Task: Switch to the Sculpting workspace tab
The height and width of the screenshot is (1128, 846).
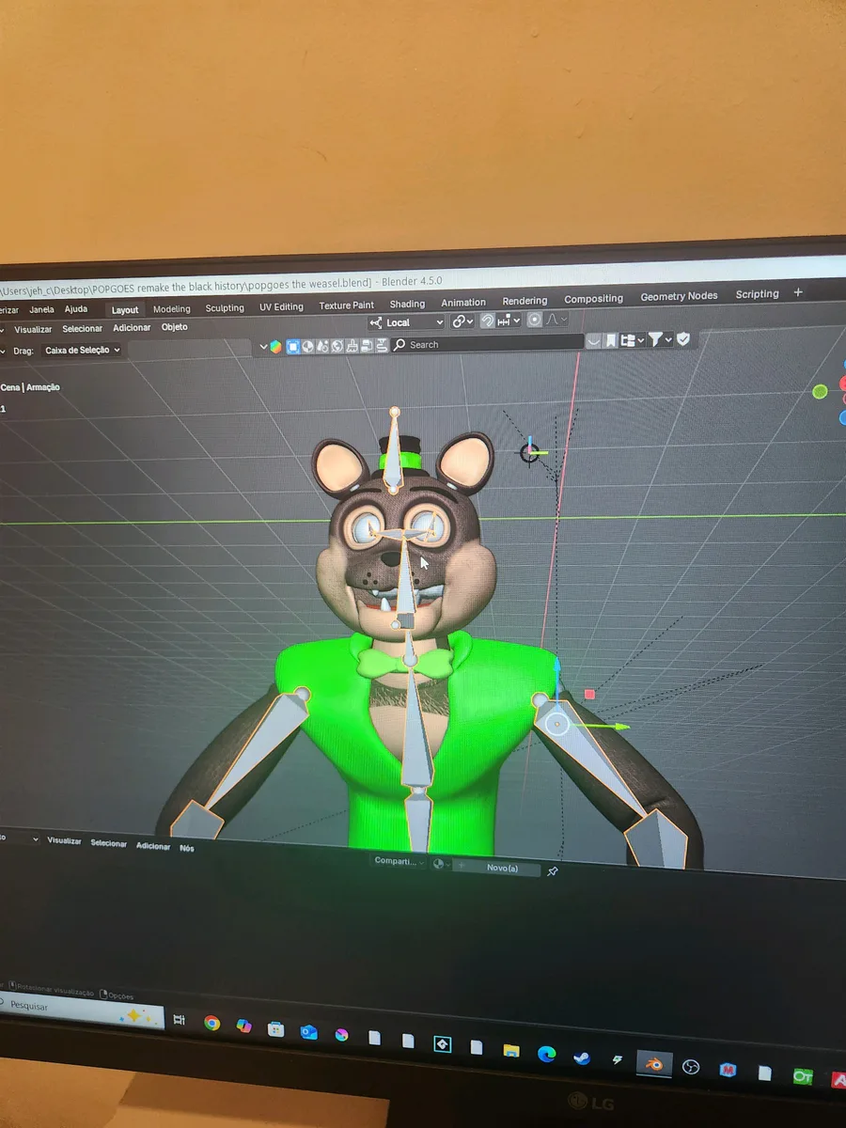Action: [x=225, y=307]
